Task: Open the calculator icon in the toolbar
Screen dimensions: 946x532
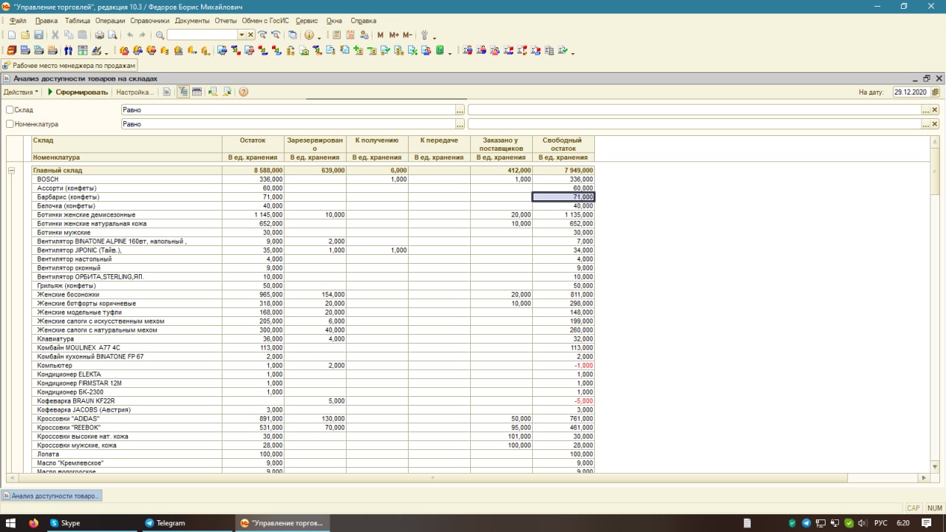Action: pyautogui.click(x=337, y=35)
